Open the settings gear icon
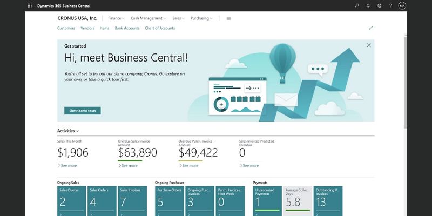432x216 pixels. point(380,5)
